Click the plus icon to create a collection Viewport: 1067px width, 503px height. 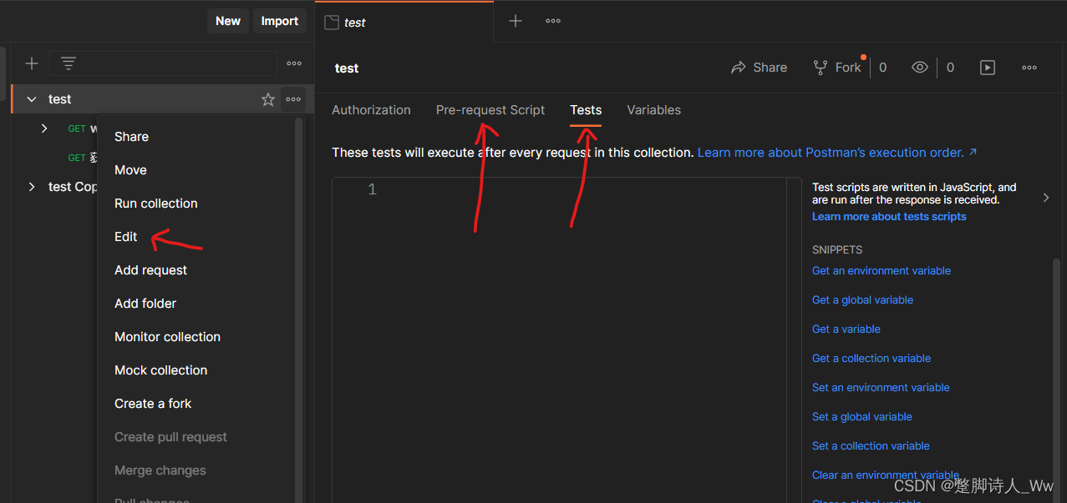[32, 63]
